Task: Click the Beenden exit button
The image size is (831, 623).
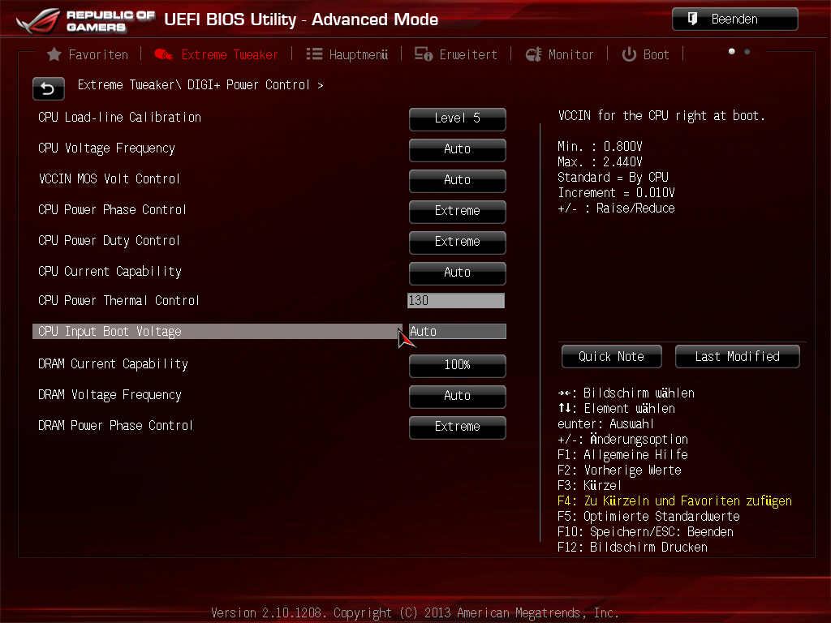Action: (735, 19)
